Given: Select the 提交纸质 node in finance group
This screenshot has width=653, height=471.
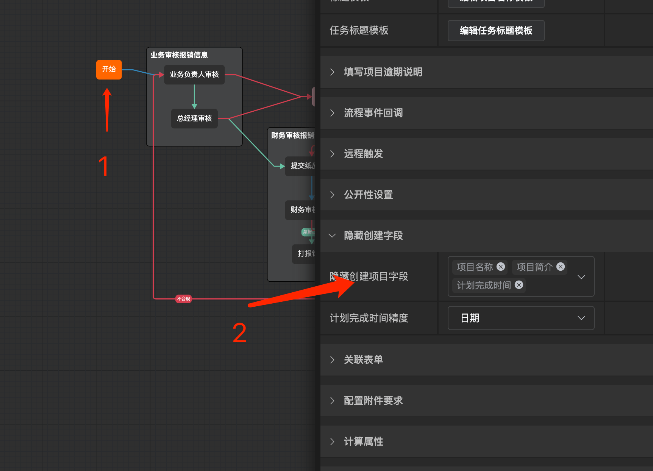Looking at the screenshot, I should [300, 166].
